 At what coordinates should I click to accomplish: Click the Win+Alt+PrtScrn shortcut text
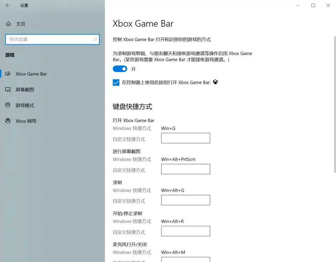tap(178, 159)
